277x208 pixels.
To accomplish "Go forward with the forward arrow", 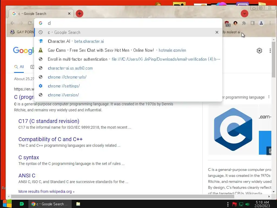I will [x=21, y=23].
